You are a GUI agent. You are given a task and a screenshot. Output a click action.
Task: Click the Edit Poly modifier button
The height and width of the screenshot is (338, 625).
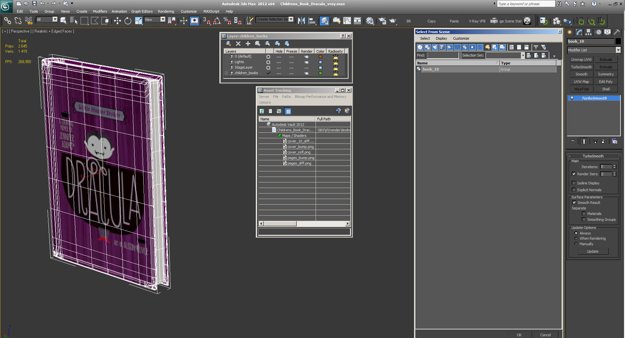(606, 82)
